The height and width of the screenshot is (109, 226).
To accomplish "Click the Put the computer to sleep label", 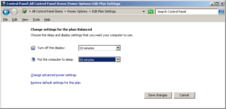I will (56, 59).
